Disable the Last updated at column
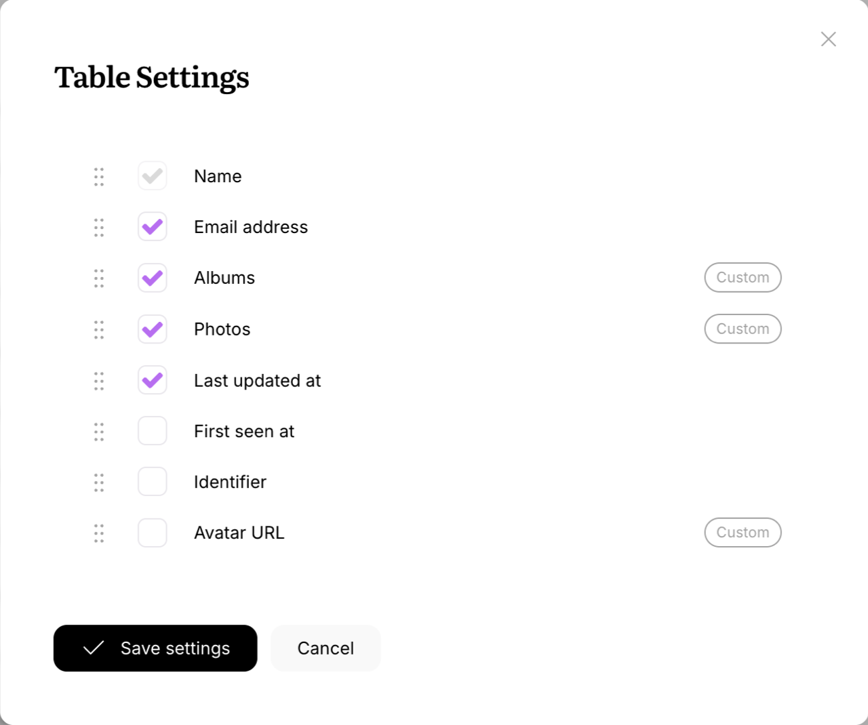The image size is (868, 725). (152, 380)
